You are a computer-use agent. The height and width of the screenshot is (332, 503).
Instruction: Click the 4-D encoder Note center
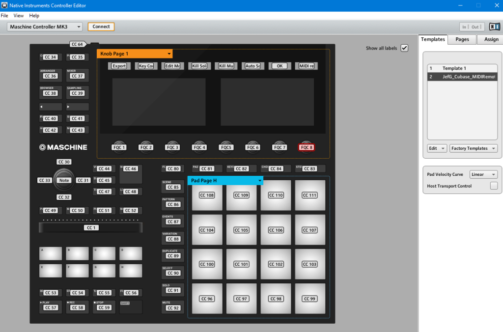pyautogui.click(x=64, y=180)
